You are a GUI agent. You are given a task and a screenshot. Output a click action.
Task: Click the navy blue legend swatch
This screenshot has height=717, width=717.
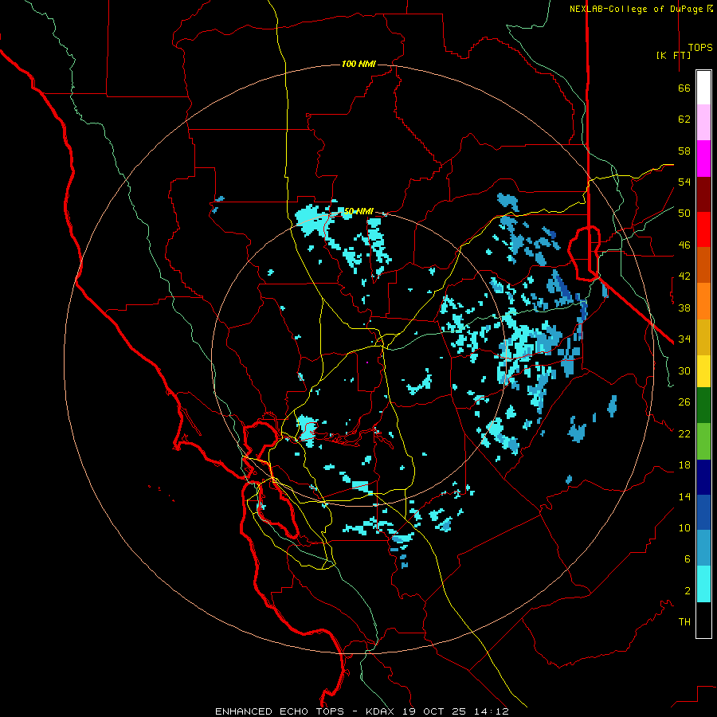point(703,477)
